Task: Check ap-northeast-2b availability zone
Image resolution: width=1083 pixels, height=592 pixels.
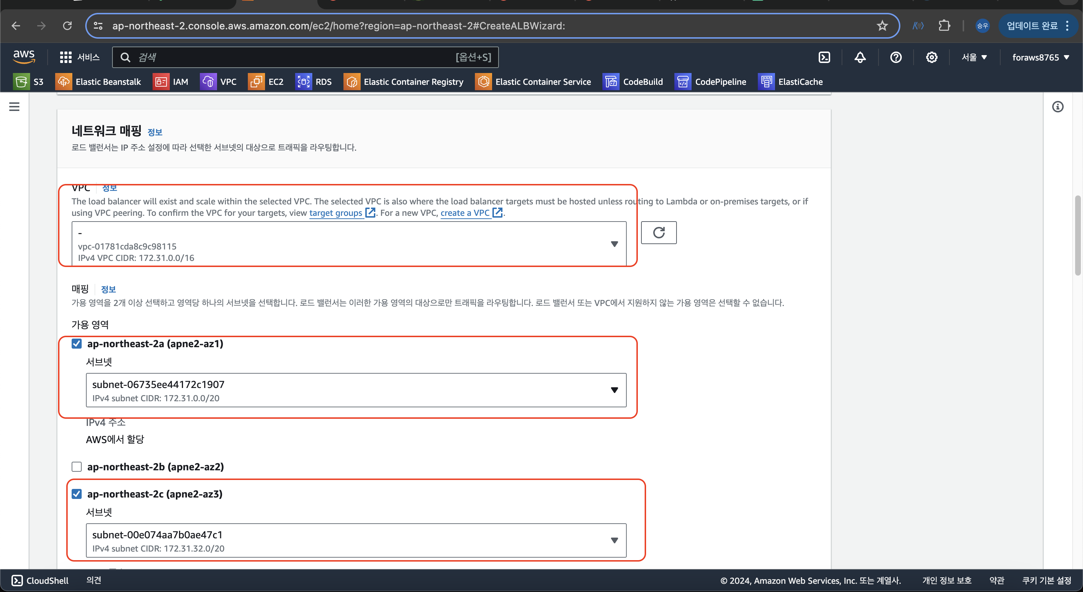Action: [77, 467]
